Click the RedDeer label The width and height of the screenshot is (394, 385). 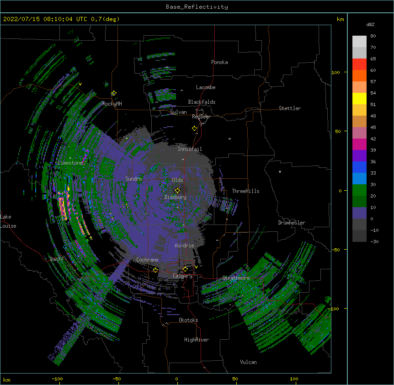point(201,117)
